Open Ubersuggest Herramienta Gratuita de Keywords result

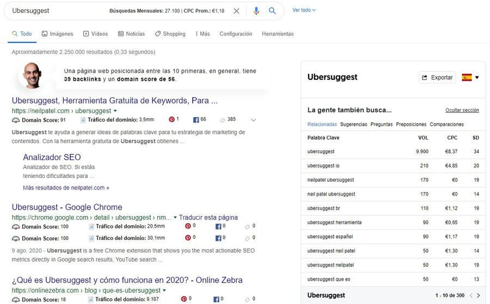[115, 100]
